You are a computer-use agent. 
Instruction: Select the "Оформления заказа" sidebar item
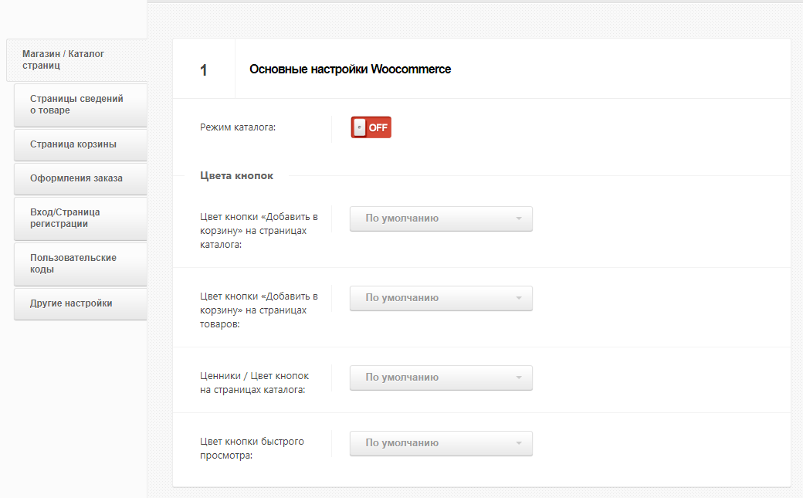pyautogui.click(x=80, y=178)
